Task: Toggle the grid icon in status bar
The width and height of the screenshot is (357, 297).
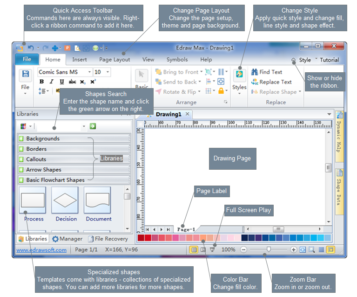Action: (x=321, y=250)
